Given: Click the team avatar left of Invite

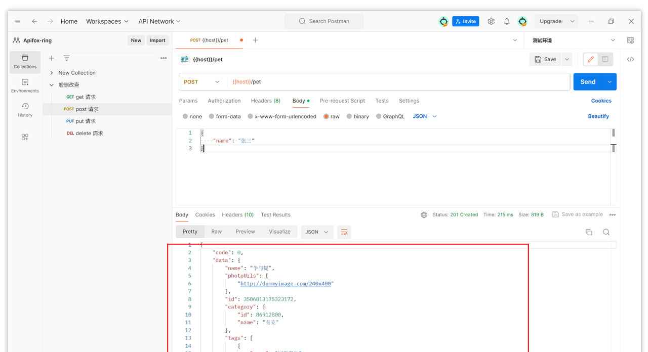Looking at the screenshot, I should pyautogui.click(x=443, y=21).
